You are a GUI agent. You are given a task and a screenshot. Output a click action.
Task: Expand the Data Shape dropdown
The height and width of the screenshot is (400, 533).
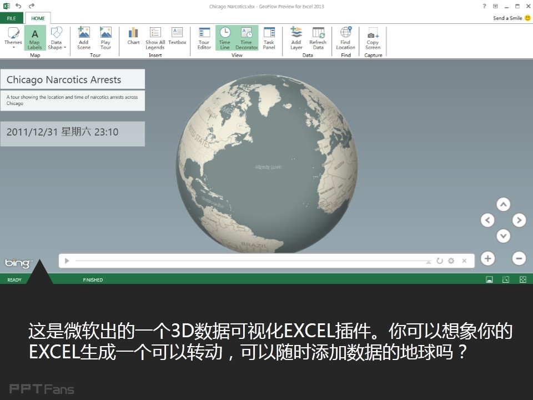point(57,37)
